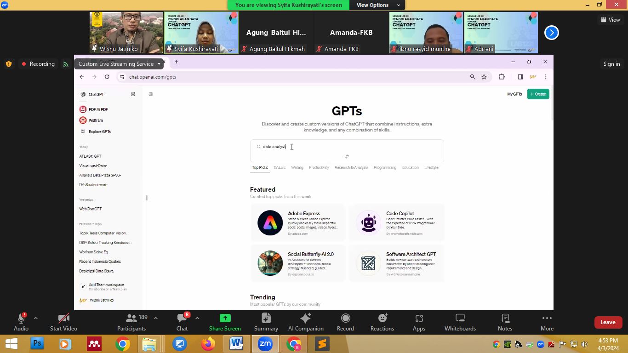Open the 'ATLAS.ti GPT' chat history item
Image resolution: width=628 pixels, height=353 pixels.
click(x=90, y=156)
